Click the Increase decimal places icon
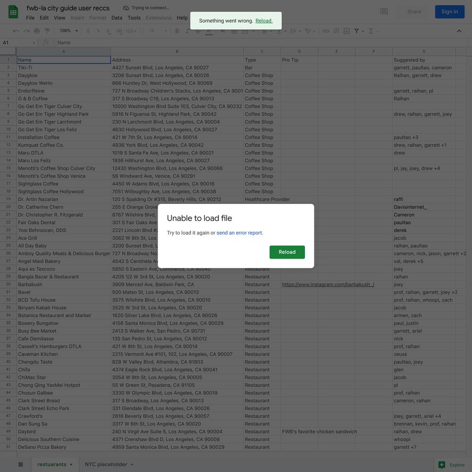This screenshot has width=472, height=472. (119, 31)
